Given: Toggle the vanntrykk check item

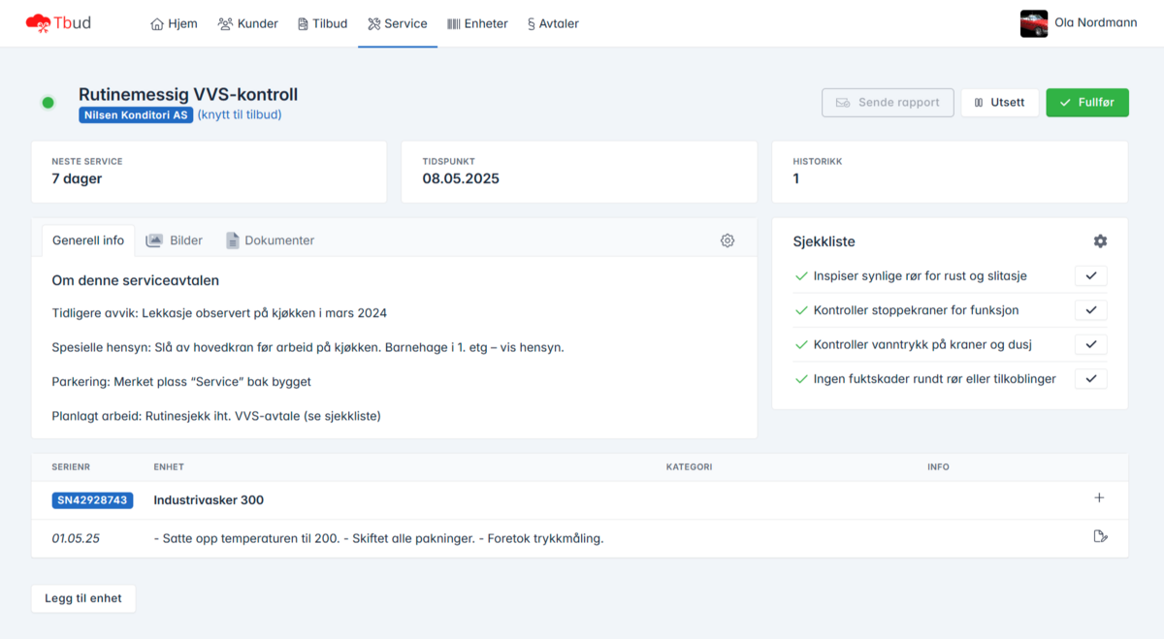Looking at the screenshot, I should click(x=1090, y=344).
